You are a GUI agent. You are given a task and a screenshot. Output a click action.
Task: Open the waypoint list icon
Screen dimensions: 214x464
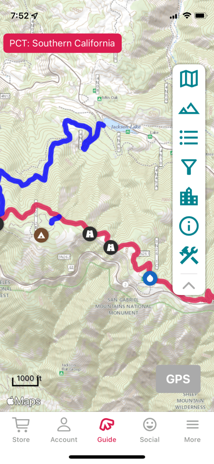coord(189,138)
